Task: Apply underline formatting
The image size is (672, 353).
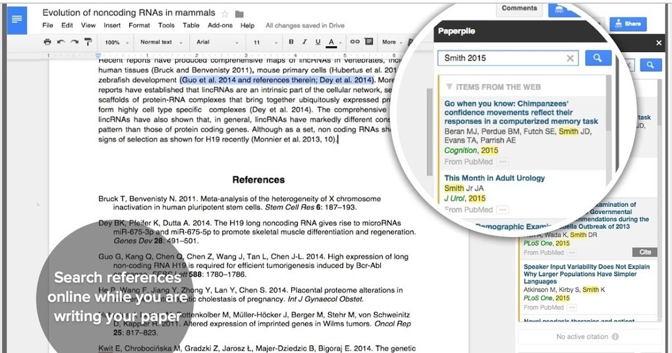Action: tap(318, 42)
